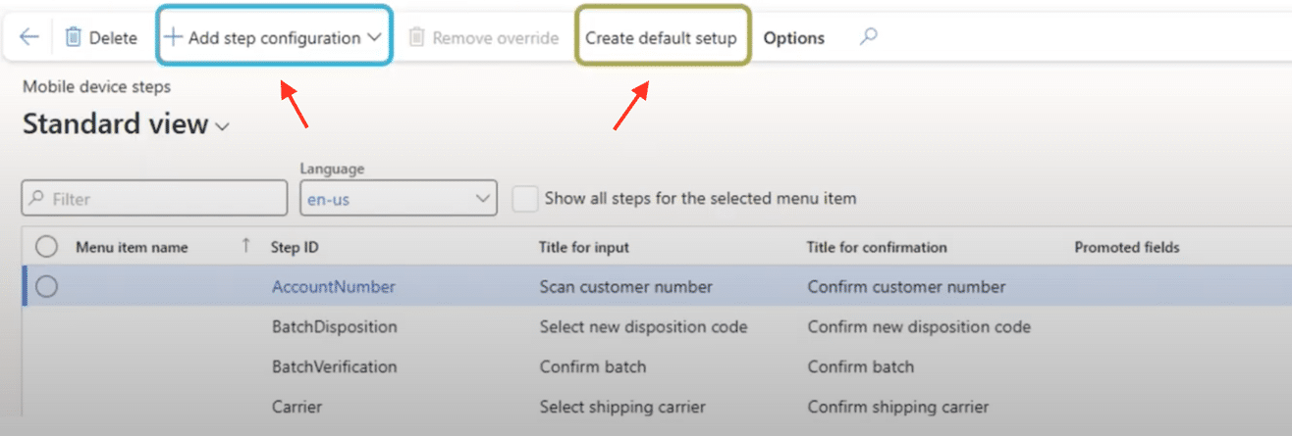The width and height of the screenshot is (1292, 436).
Task: Open the Language en-us dropdown
Action: pyautogui.click(x=397, y=198)
